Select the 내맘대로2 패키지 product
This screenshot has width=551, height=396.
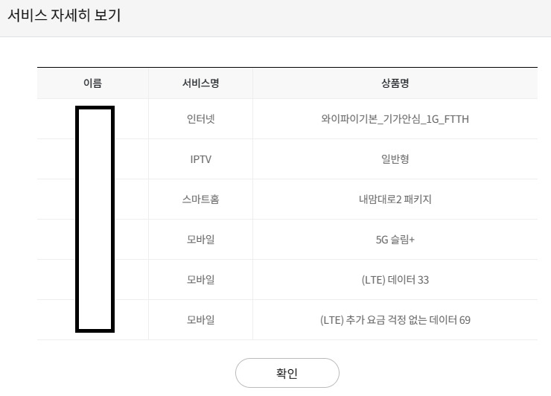[395, 199]
